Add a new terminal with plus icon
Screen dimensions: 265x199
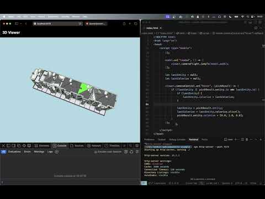coord(235,139)
